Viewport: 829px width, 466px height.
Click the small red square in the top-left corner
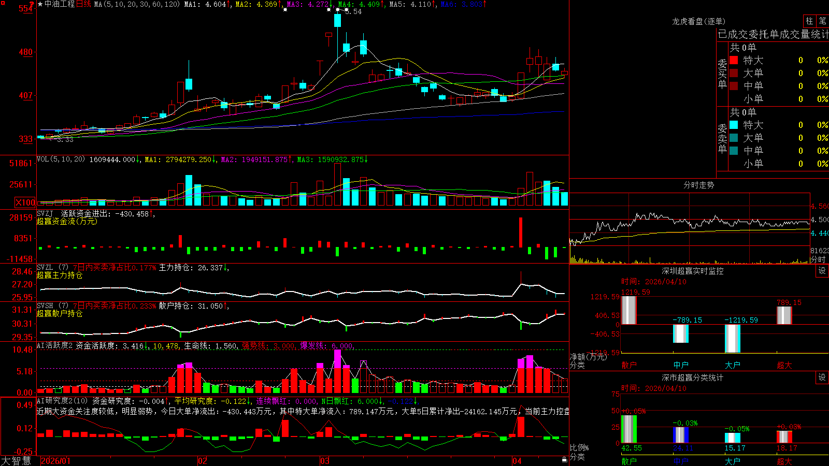pos(3,3)
